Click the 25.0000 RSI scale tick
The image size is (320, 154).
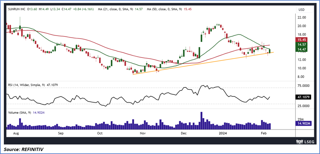point(304,106)
